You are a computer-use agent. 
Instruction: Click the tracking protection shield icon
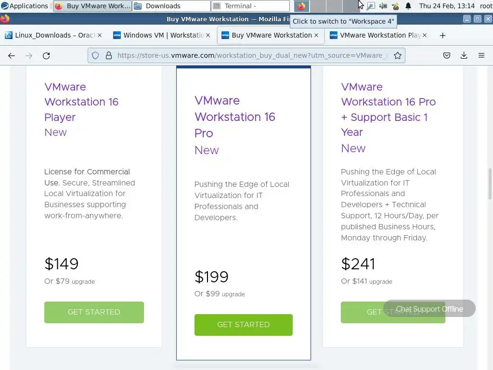click(x=95, y=55)
